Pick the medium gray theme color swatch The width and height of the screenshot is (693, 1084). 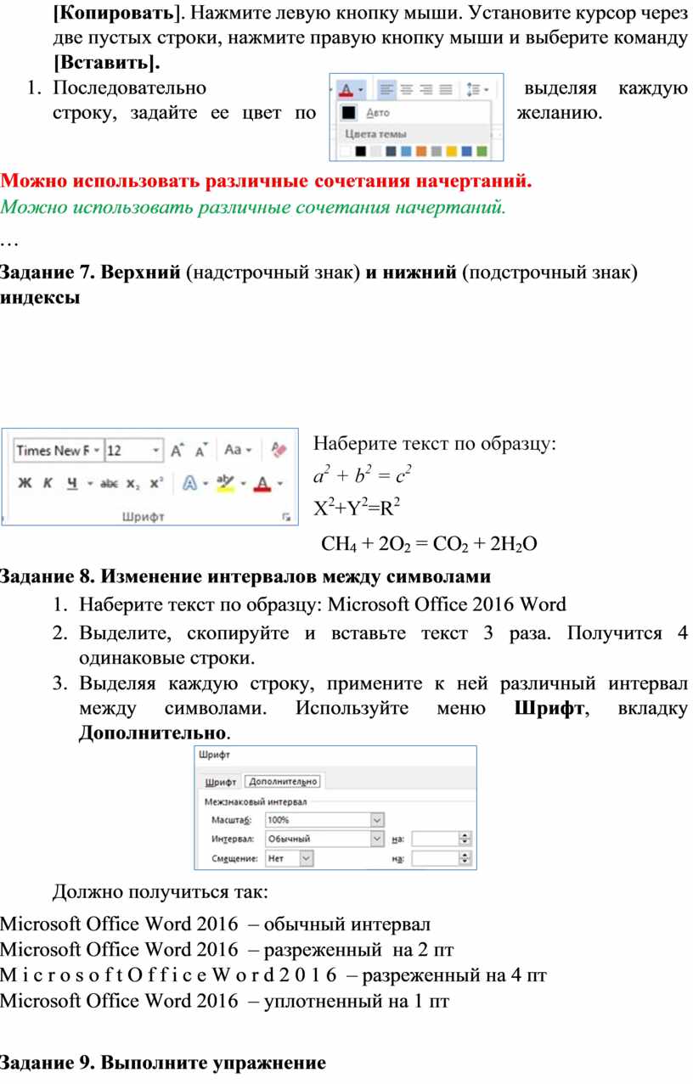click(x=437, y=152)
